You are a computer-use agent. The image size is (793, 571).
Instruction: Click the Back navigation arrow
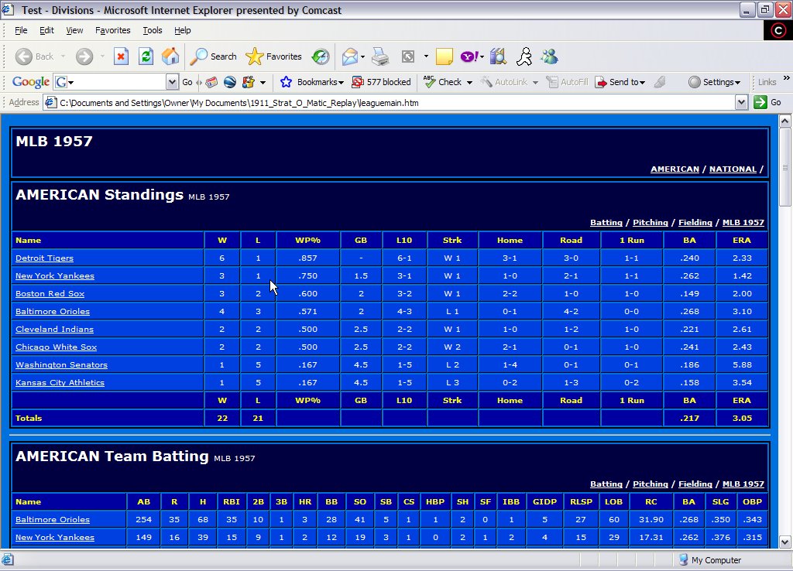click(24, 56)
